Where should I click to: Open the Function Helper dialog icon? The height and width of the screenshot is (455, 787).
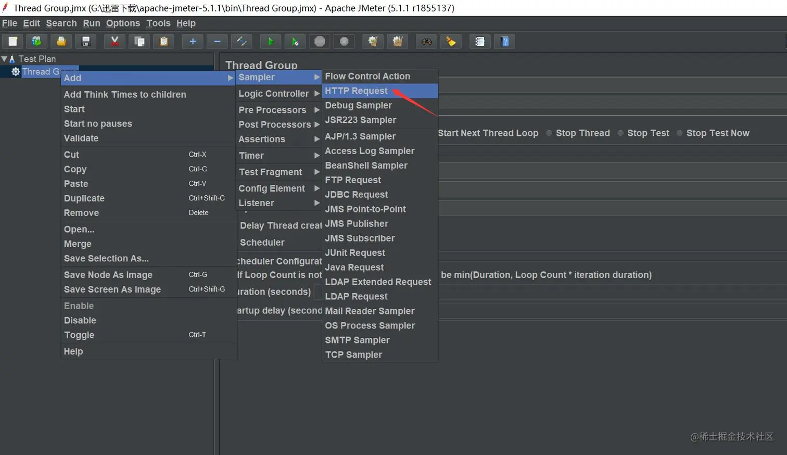479,42
